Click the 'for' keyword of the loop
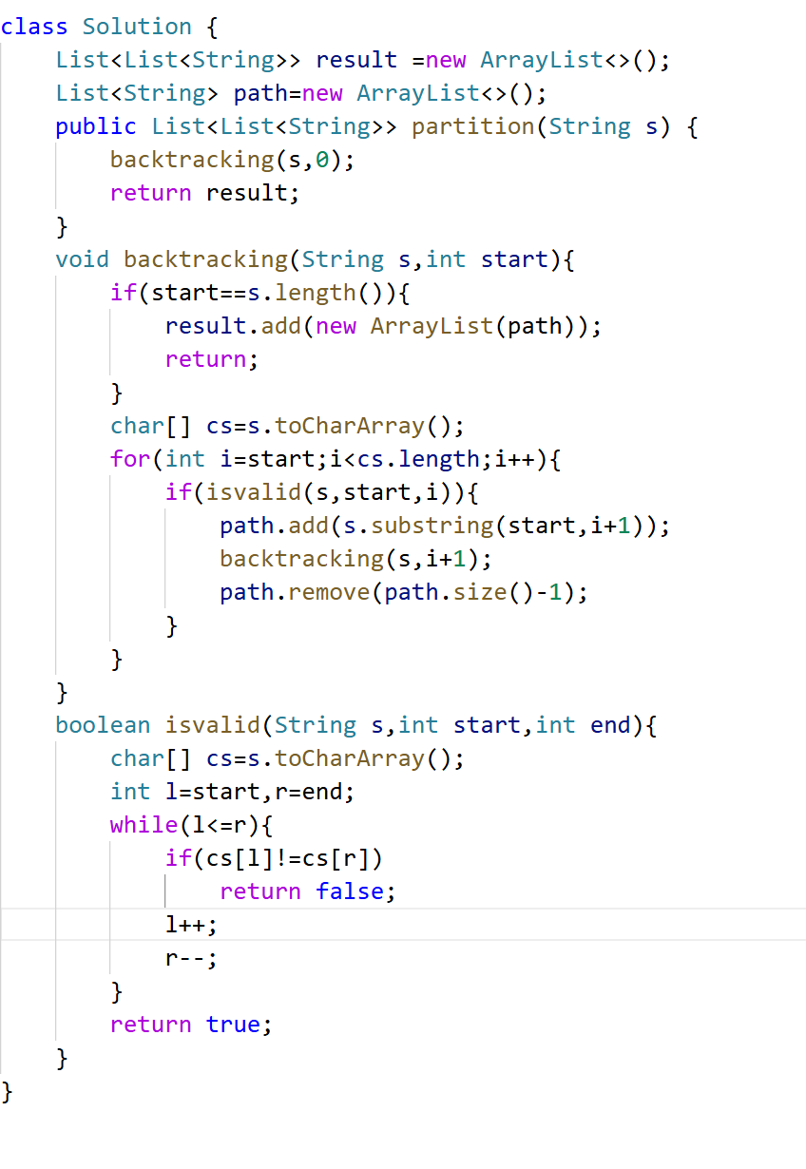The image size is (806, 1169). point(129,459)
